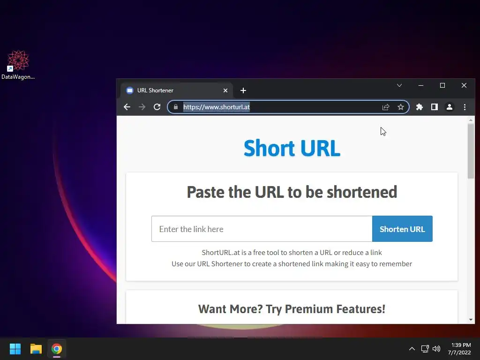Open the clock showing 1:39 PM
The width and height of the screenshot is (480, 360).
(459, 349)
